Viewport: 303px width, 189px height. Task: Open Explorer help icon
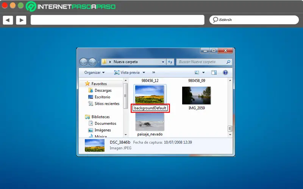(225, 73)
